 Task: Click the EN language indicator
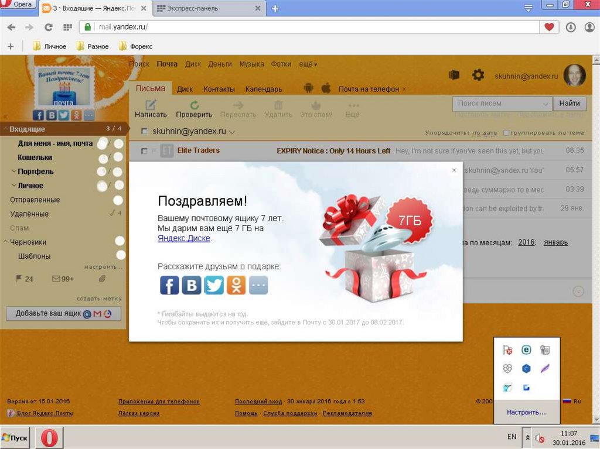(x=512, y=437)
